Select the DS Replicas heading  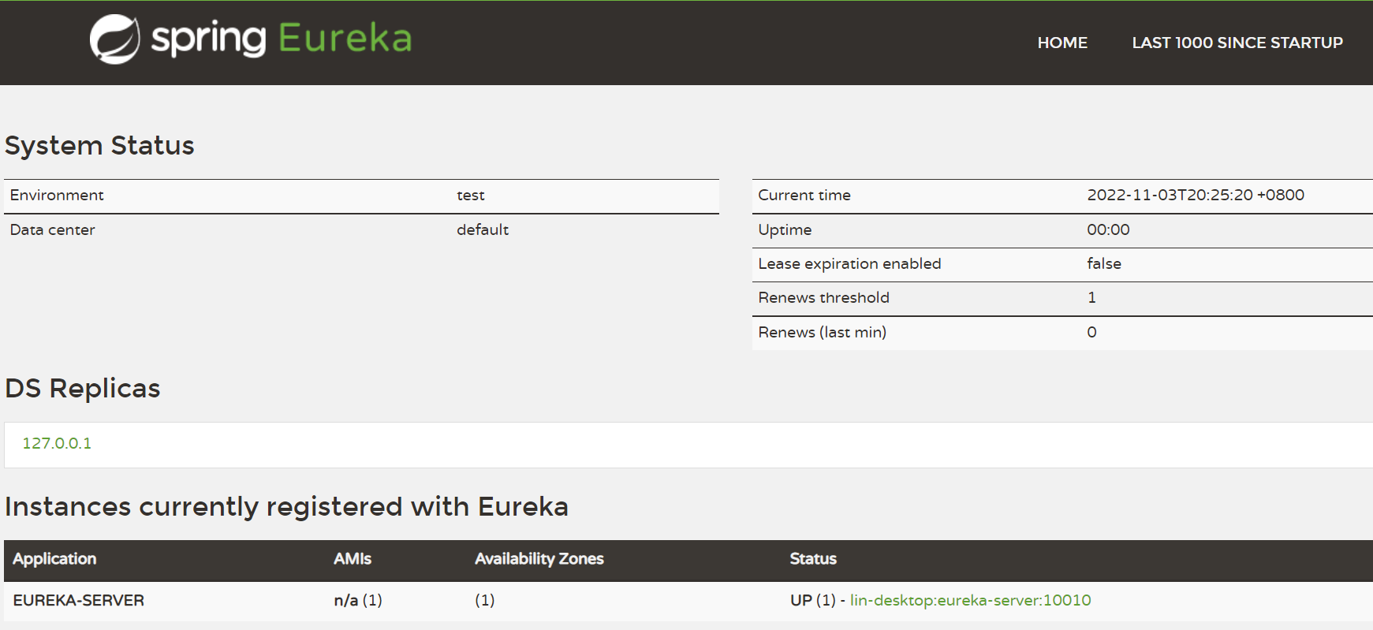(83, 389)
